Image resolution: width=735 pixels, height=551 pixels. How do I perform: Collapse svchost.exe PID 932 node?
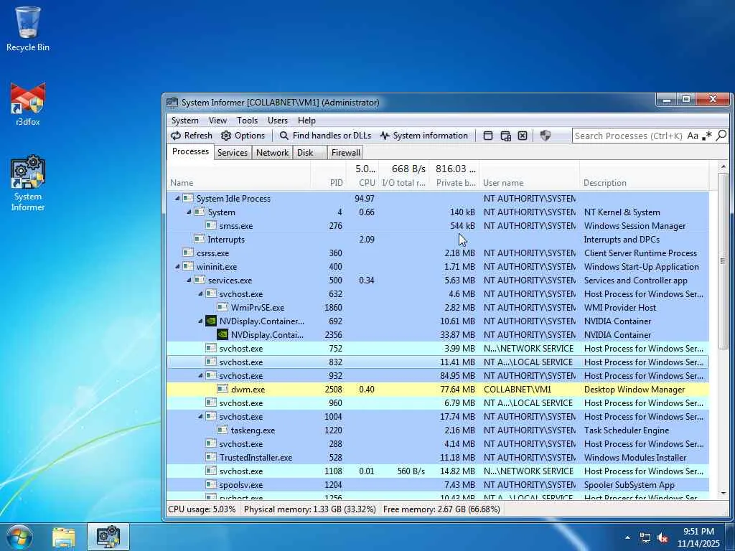click(200, 375)
